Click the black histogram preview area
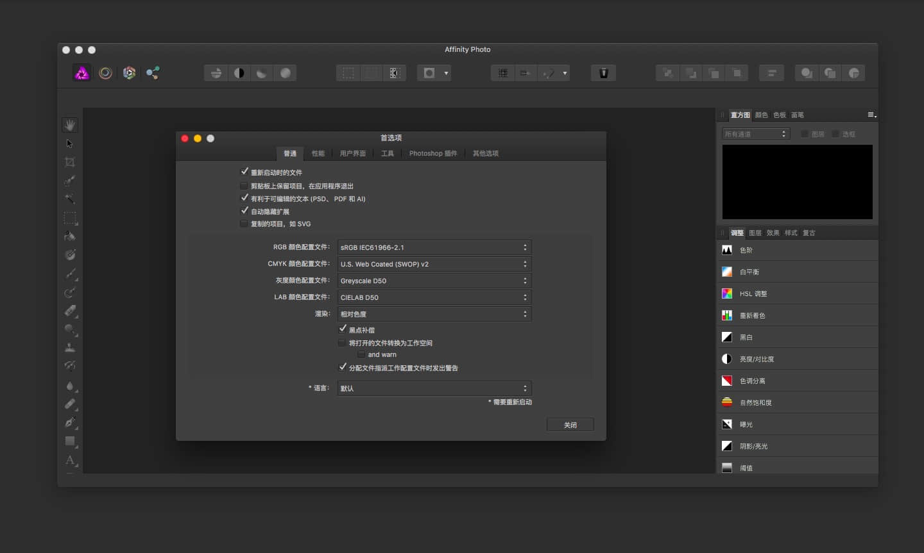Screen dimensions: 924x553 click(x=798, y=182)
